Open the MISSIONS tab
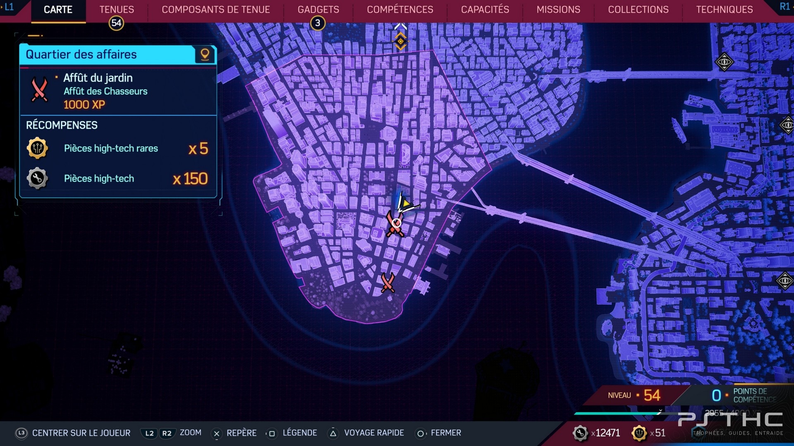This screenshot has width=794, height=446. click(x=558, y=9)
